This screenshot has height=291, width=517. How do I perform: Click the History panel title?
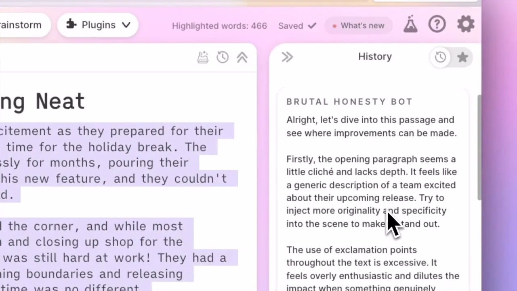pos(375,57)
